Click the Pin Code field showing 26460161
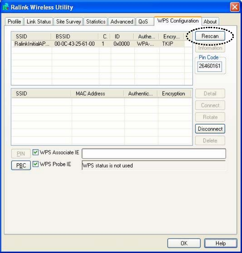The width and height of the screenshot is (242, 253). 210,66
